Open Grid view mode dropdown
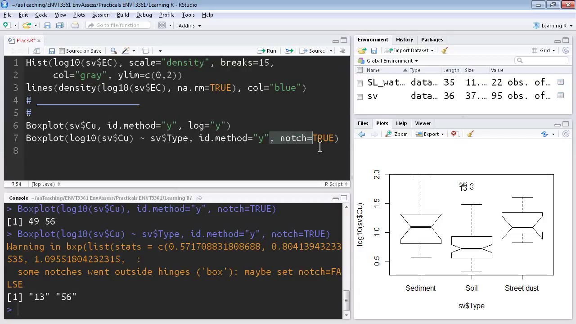 click(x=544, y=50)
